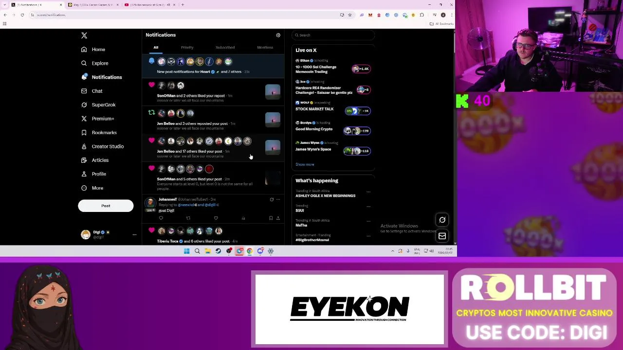This screenshot has width=623, height=350.
Task: Open more options on JohannesT's post
Action: click(x=278, y=199)
